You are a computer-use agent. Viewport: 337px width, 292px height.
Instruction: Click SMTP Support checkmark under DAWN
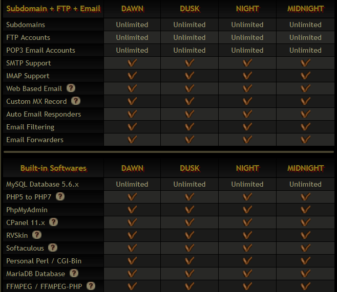[x=132, y=63]
